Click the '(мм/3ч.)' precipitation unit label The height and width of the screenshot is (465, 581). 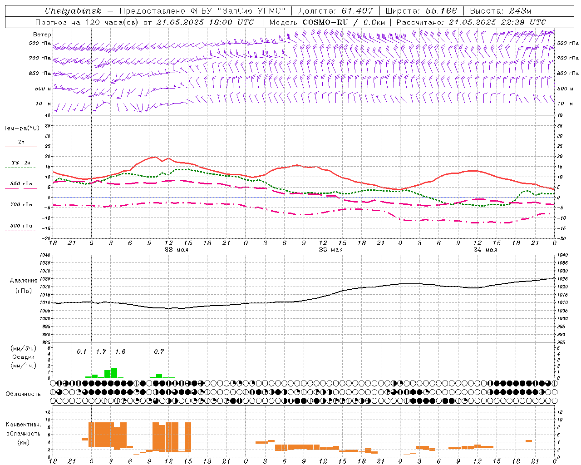pos(23,348)
